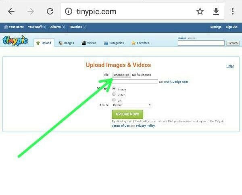Click the browser forward arrow
This screenshot has height=195, width=242.
(31, 11)
